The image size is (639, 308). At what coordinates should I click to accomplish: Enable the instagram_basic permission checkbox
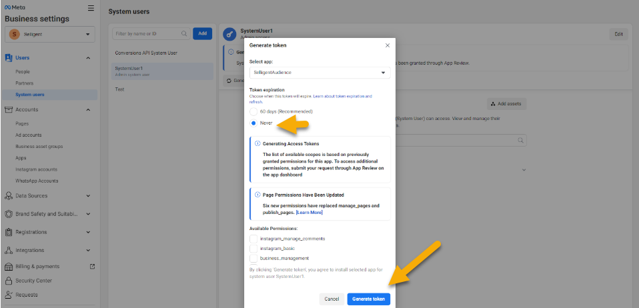click(253, 248)
